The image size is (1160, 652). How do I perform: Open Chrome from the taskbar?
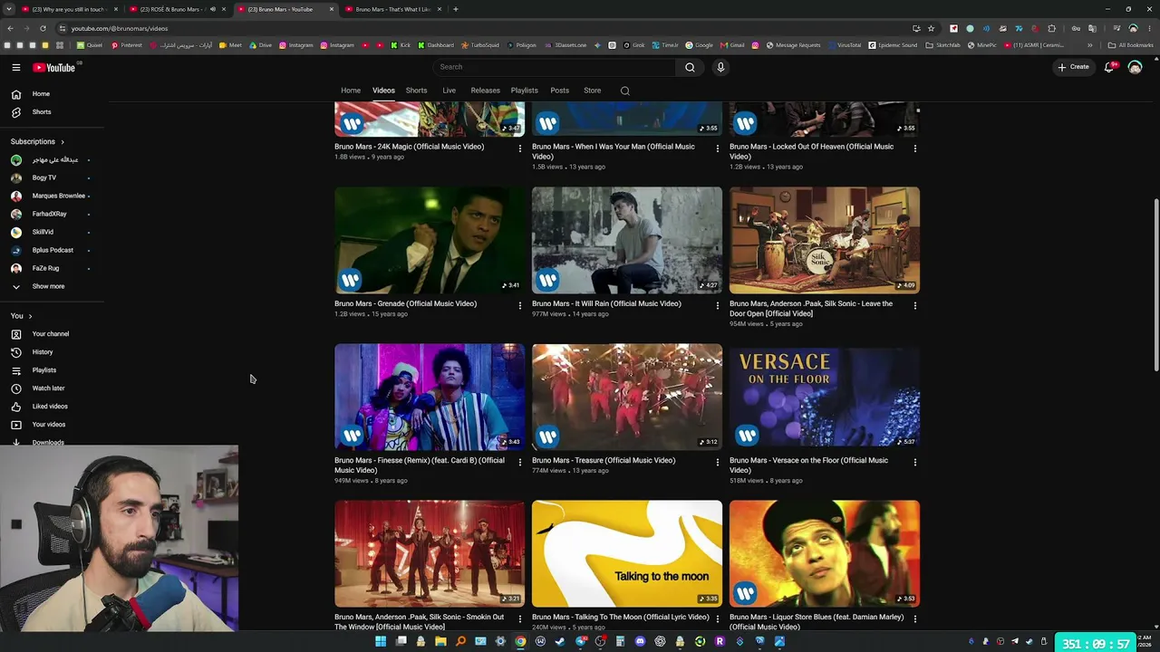[520, 642]
